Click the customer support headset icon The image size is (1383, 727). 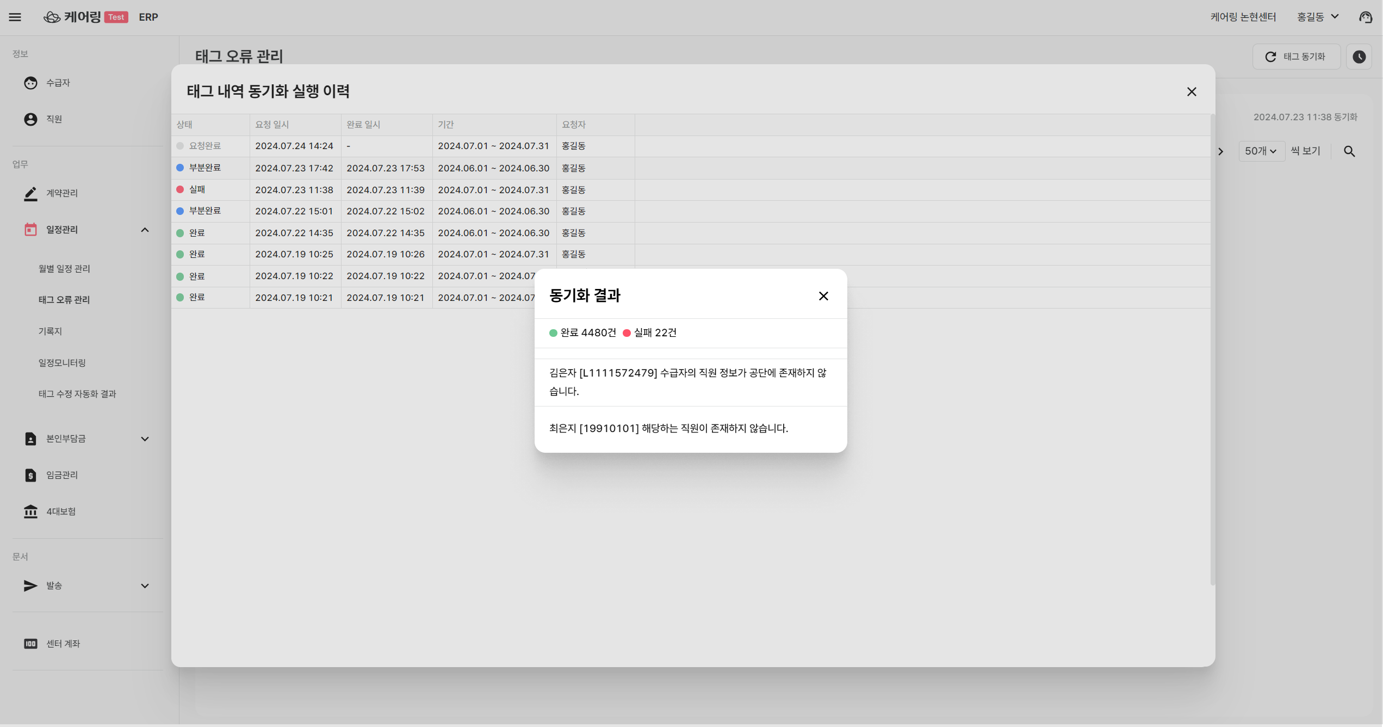tap(1366, 17)
